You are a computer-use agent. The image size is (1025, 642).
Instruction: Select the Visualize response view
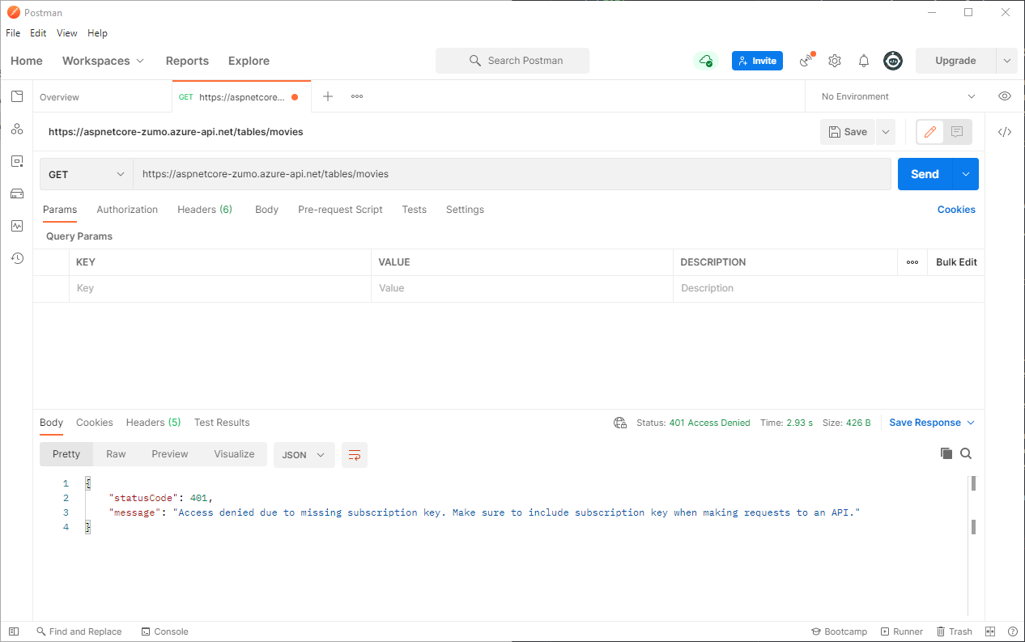tap(234, 454)
